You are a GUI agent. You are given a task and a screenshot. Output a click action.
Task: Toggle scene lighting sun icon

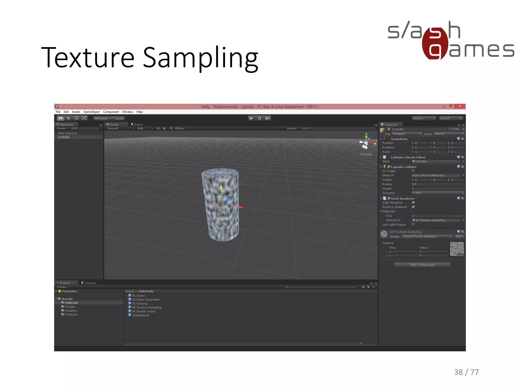(x=164, y=128)
